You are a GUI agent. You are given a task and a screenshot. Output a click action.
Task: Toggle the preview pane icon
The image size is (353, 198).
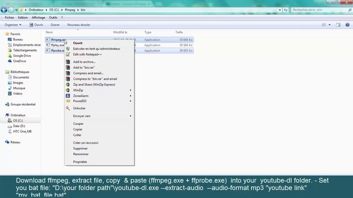click(x=338, y=25)
